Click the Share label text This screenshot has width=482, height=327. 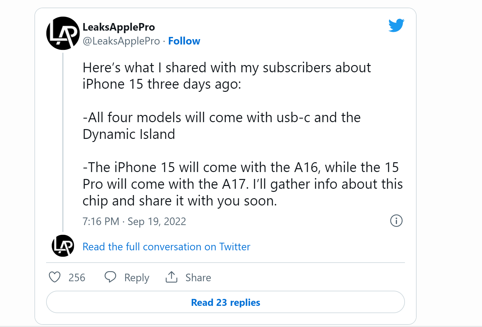[198, 277]
